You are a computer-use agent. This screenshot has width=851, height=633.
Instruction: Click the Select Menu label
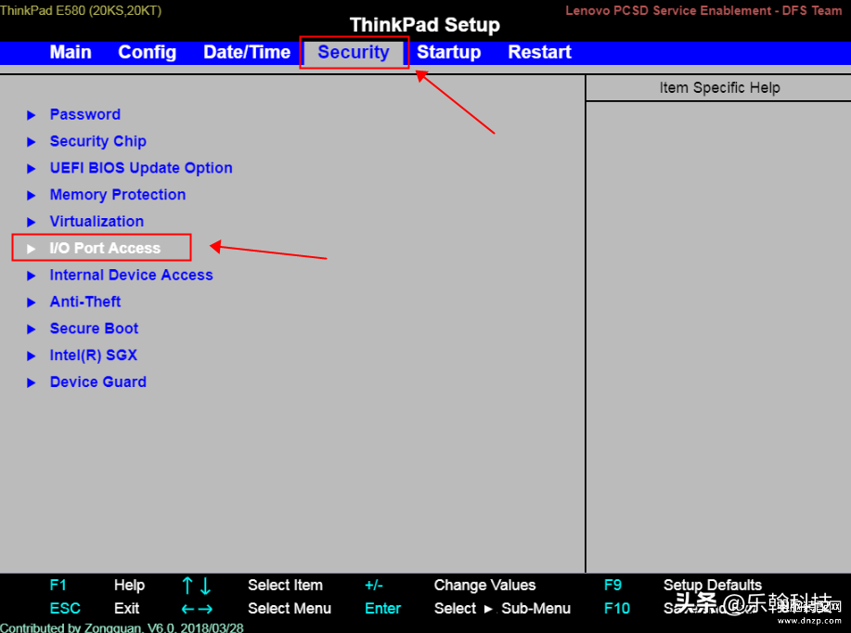pyautogui.click(x=290, y=608)
